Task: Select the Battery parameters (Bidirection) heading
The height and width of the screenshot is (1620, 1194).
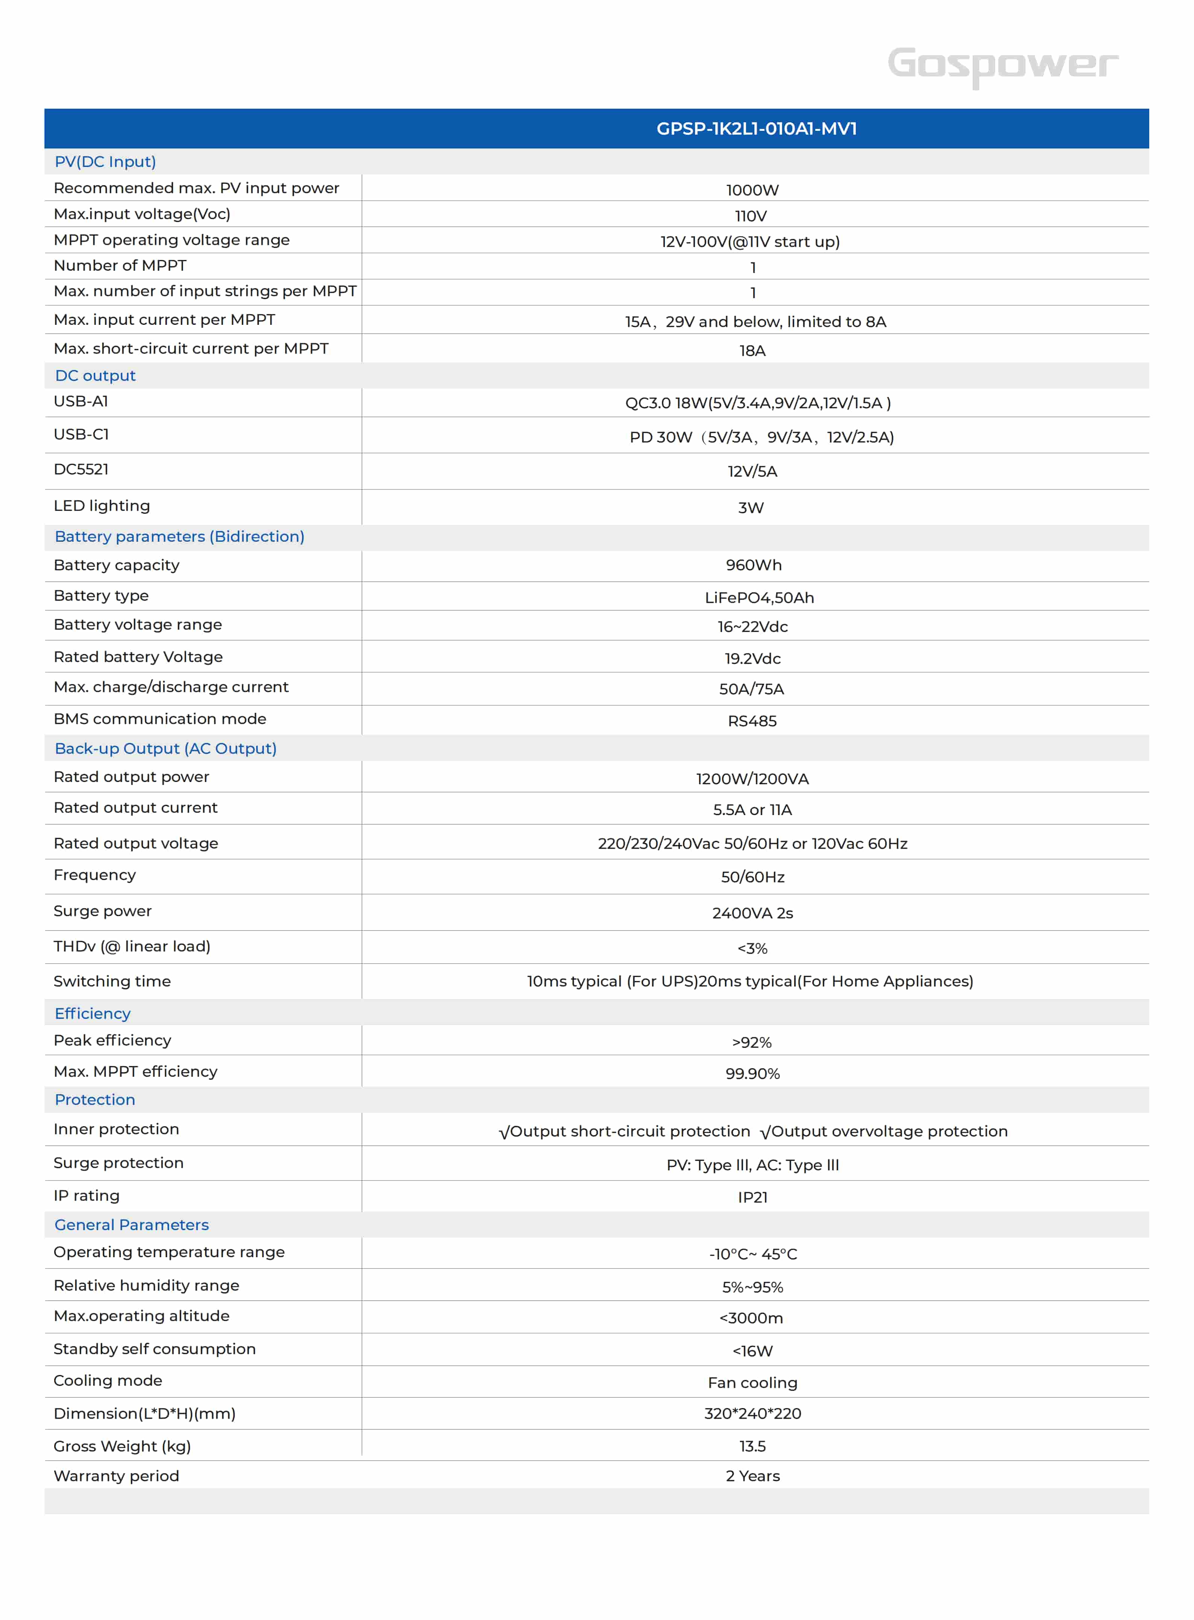Action: click(x=179, y=536)
